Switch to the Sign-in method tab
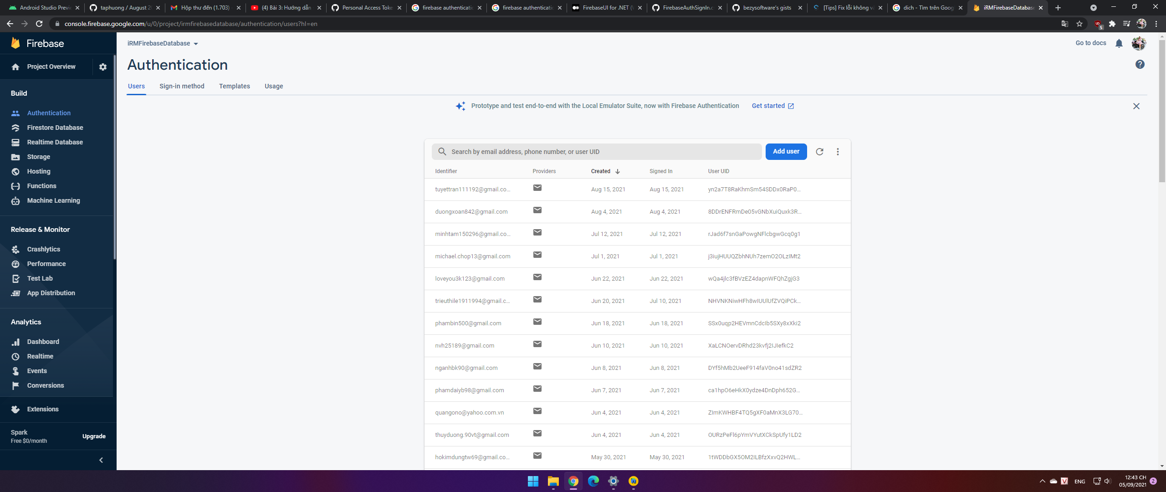 tap(182, 86)
